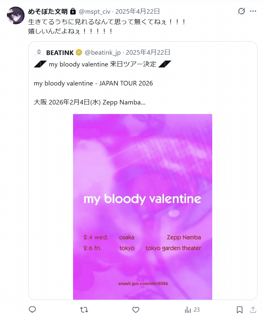The image size is (263, 318).
Task: Open the three-dot more options menu
Action: pyautogui.click(x=253, y=11)
